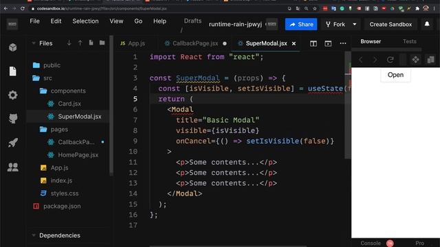The width and height of the screenshot is (440, 247).
Task: Refresh the preview browser
Action: (390, 60)
